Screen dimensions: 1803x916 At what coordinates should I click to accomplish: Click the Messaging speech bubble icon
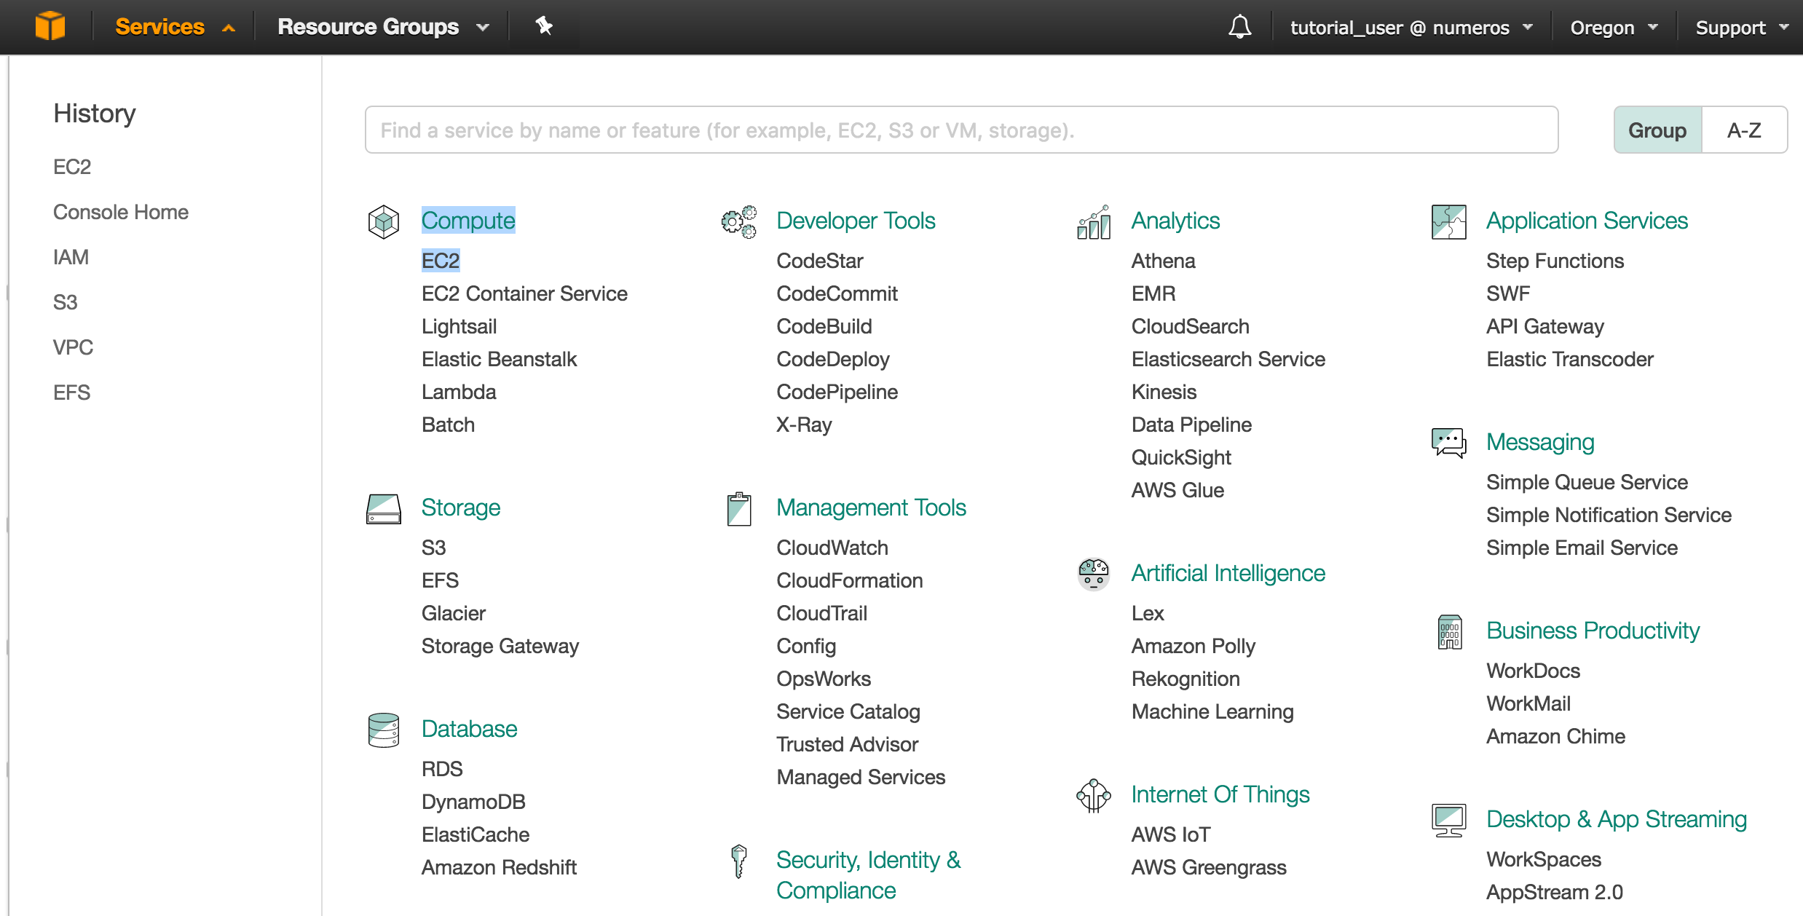click(x=1448, y=443)
